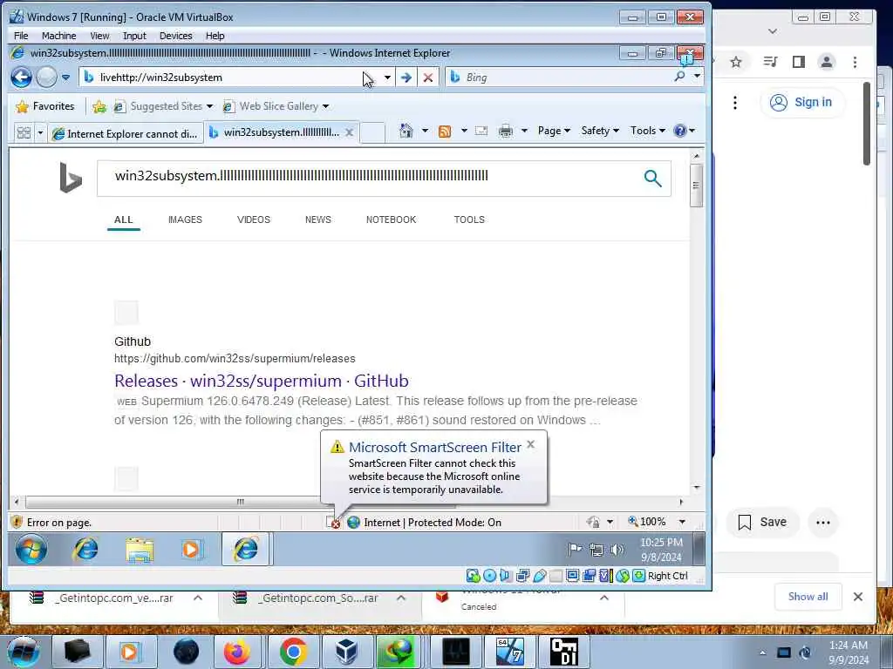Select the NOTEBOOK search tab
This screenshot has height=669, width=893.
pos(391,220)
